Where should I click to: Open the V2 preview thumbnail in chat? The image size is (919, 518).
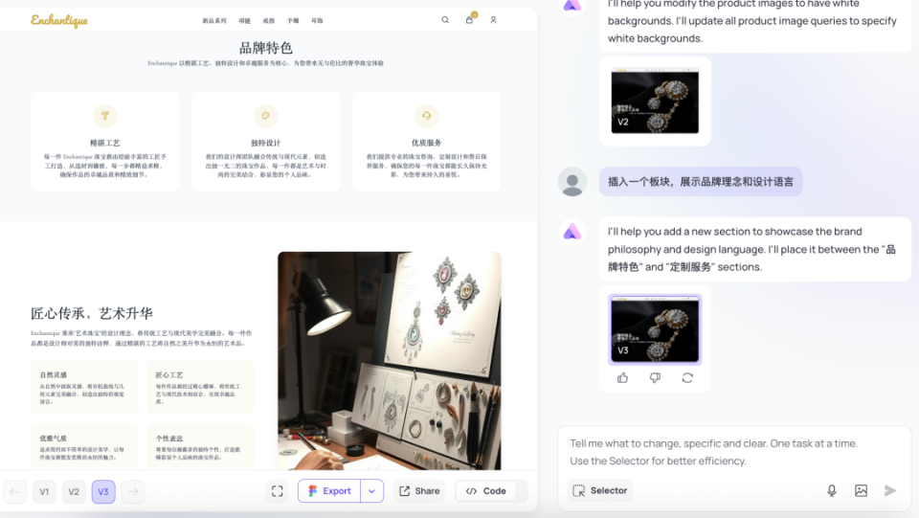pyautogui.click(x=655, y=101)
